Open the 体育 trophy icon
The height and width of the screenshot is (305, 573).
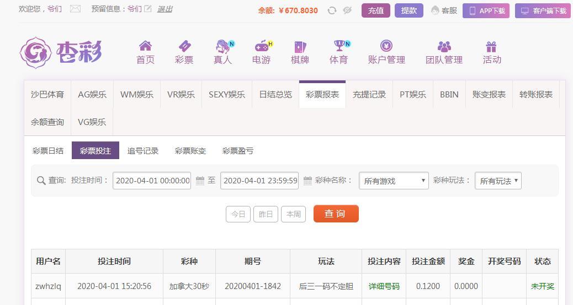click(339, 46)
